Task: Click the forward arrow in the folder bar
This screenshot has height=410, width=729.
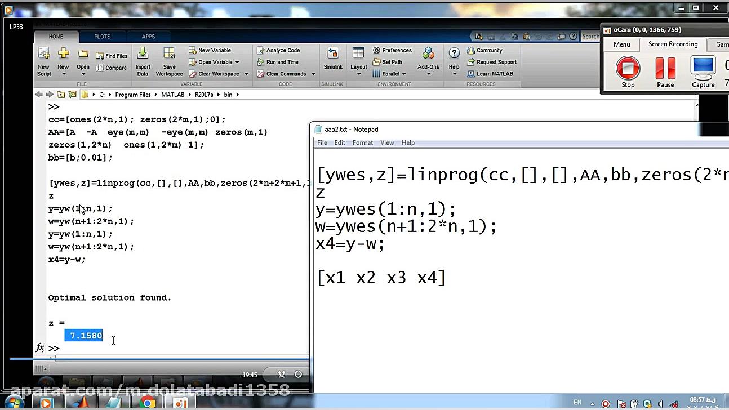Action: click(50, 95)
